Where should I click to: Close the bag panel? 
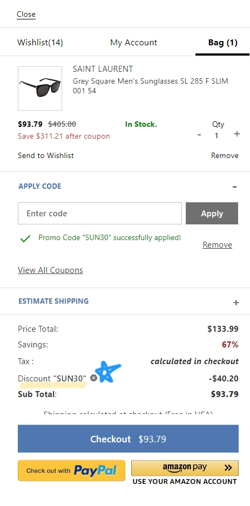pyautogui.click(x=26, y=14)
